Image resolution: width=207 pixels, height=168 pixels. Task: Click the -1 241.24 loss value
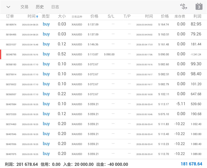(x=196, y=55)
